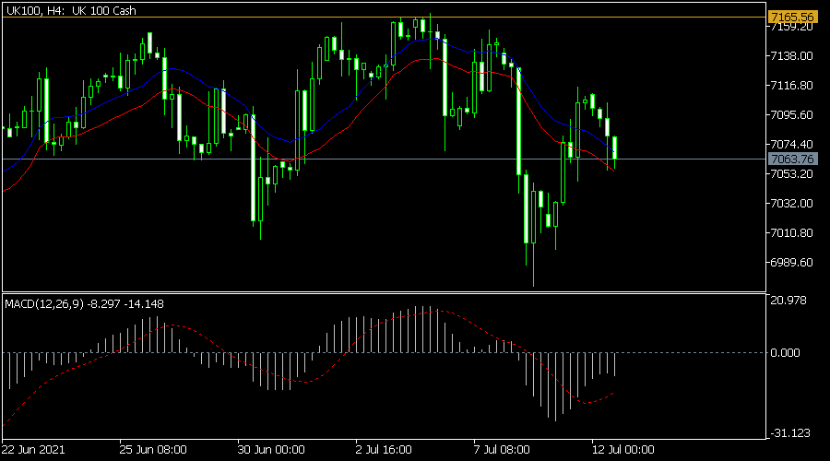Click the current price label 7063.76
This screenshot has width=830, height=461.
792,159
